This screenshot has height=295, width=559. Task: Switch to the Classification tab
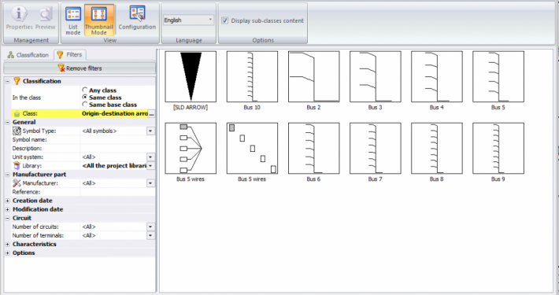tap(28, 55)
